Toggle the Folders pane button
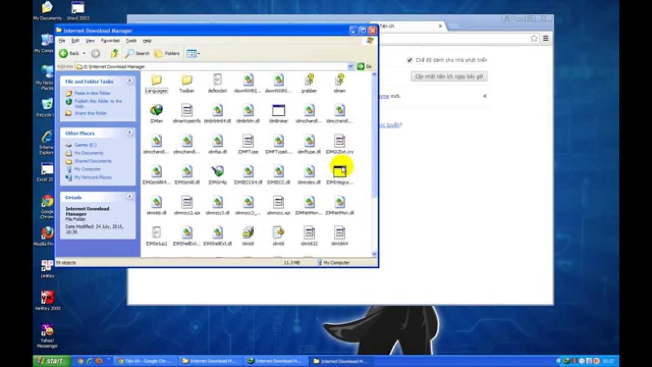The width and height of the screenshot is (652, 367). 167,53
